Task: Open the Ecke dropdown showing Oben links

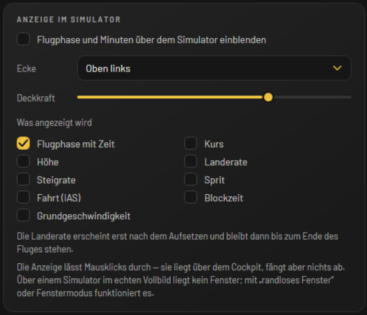Action: pyautogui.click(x=214, y=68)
